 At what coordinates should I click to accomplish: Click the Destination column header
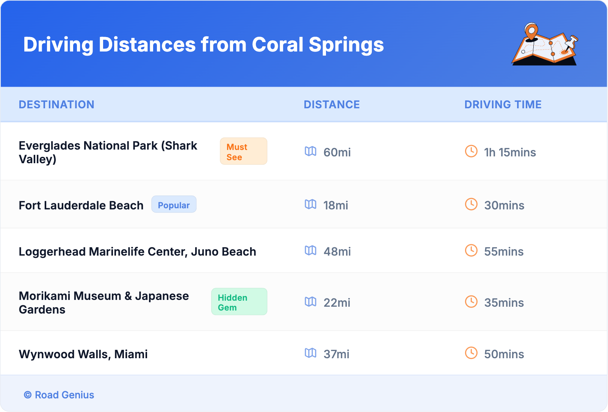[x=56, y=105]
